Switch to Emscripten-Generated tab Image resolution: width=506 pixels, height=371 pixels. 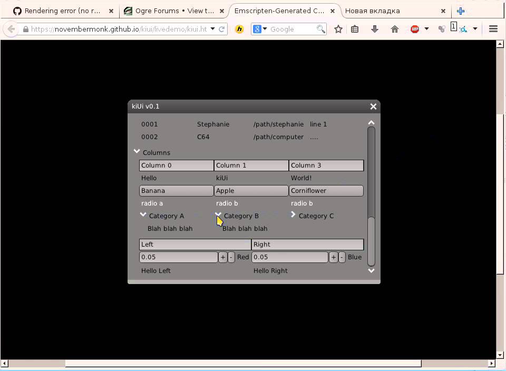[284, 11]
